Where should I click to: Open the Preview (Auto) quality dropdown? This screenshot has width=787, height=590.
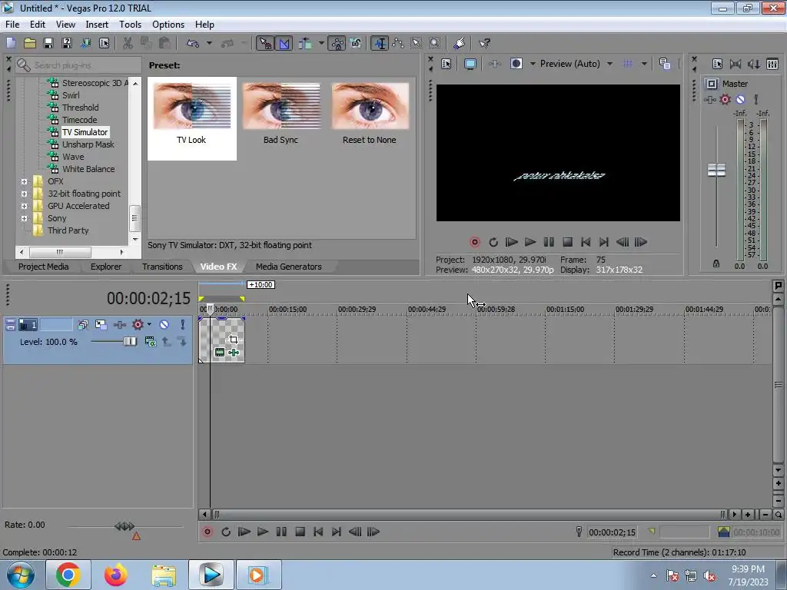coord(609,64)
